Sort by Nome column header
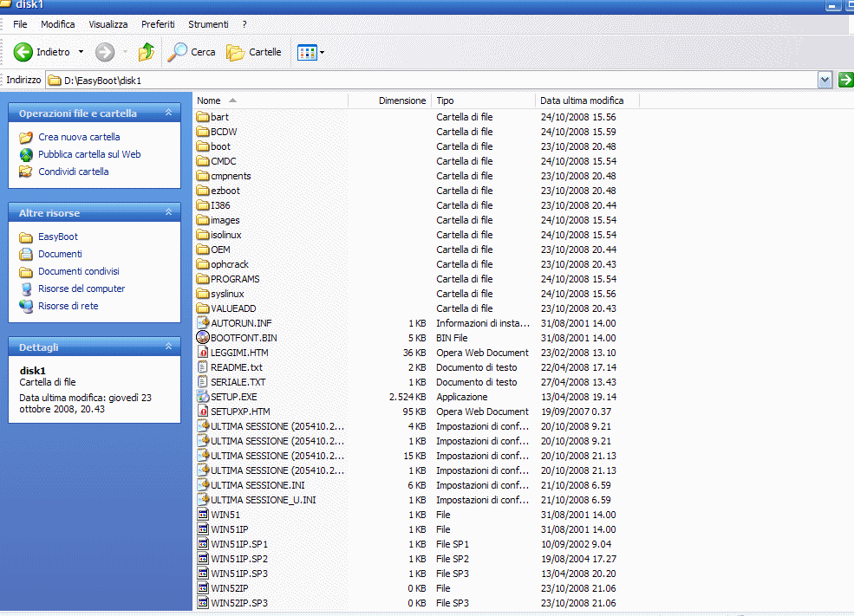The height and width of the screenshot is (616, 854). 271,101
